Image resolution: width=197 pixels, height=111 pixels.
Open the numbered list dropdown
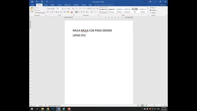[x=82, y=9]
